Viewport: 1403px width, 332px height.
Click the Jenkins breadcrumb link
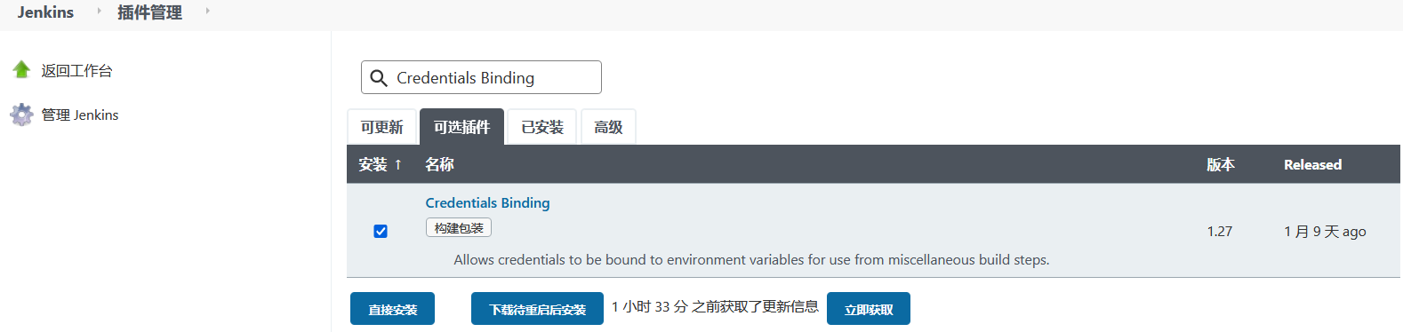(x=45, y=12)
